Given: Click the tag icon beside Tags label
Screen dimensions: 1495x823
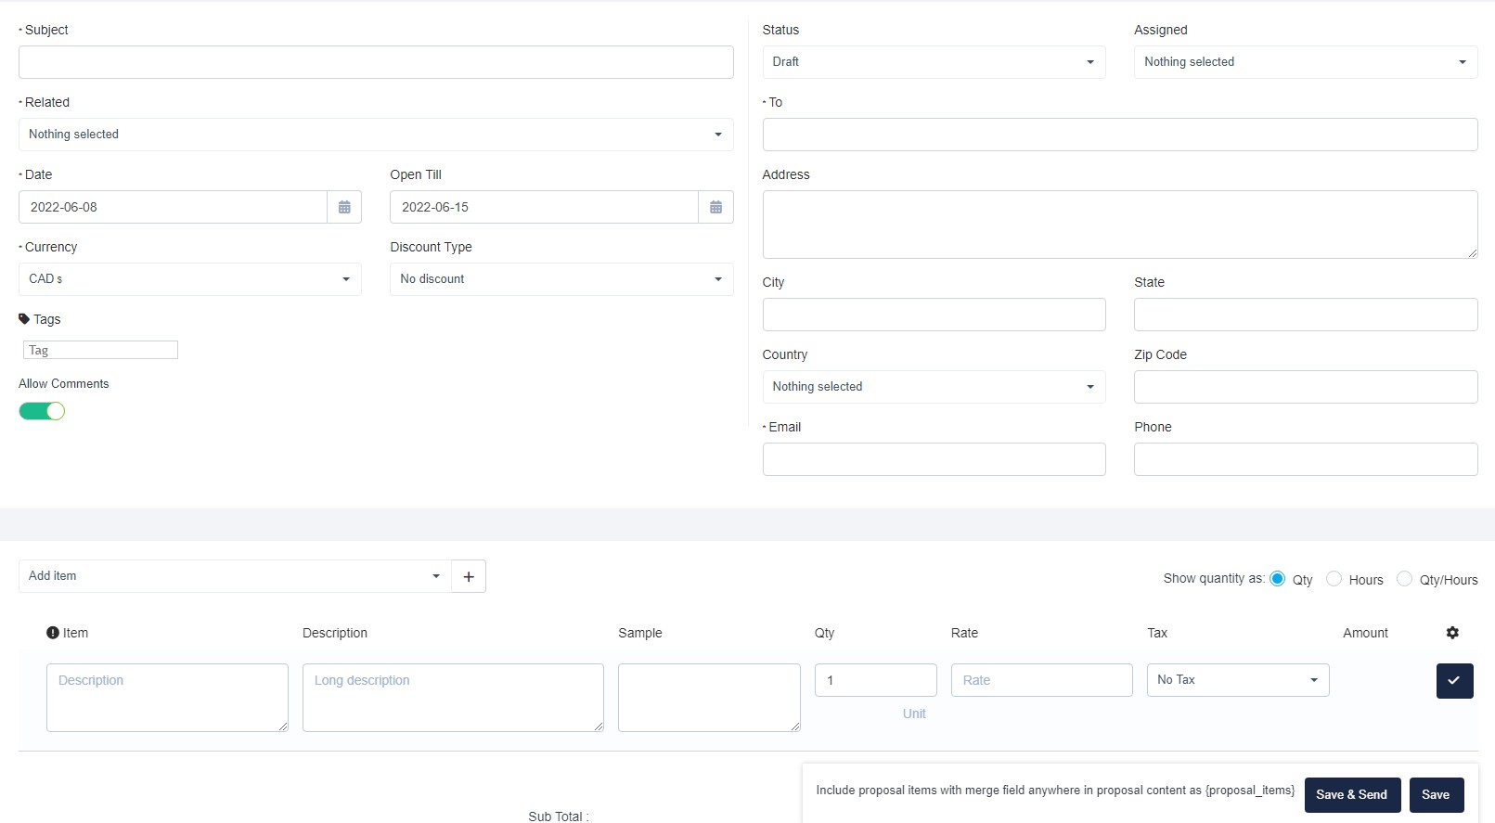Looking at the screenshot, I should (x=24, y=319).
